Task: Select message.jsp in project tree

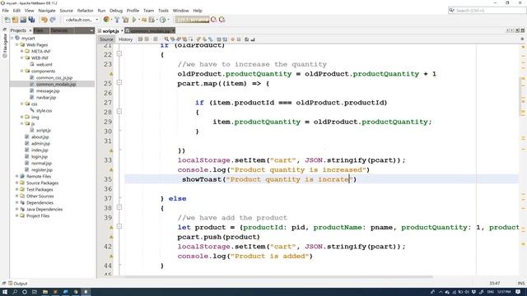Action: click(x=48, y=90)
